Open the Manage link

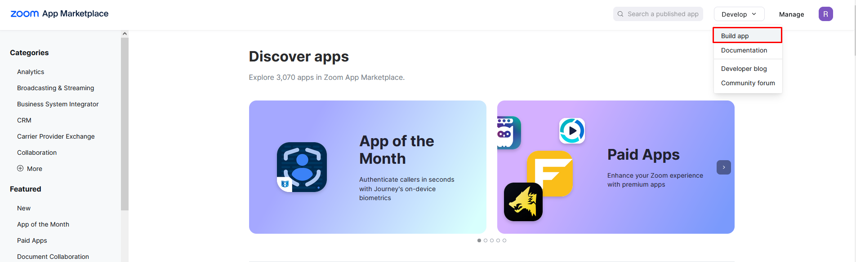point(791,14)
